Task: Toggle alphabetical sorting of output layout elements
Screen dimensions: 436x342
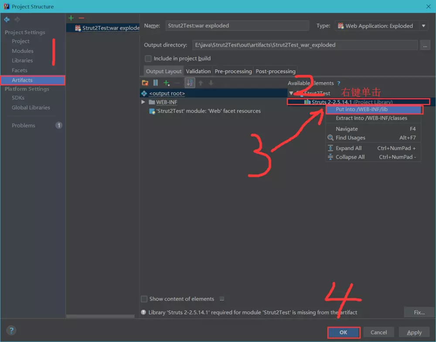Action: [x=190, y=82]
